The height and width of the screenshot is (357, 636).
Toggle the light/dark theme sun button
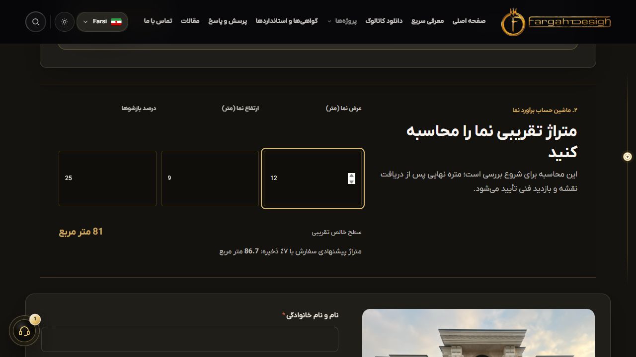coord(65,22)
